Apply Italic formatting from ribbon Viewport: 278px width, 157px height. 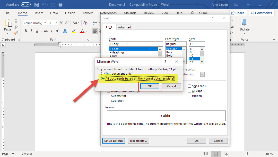click(31, 31)
